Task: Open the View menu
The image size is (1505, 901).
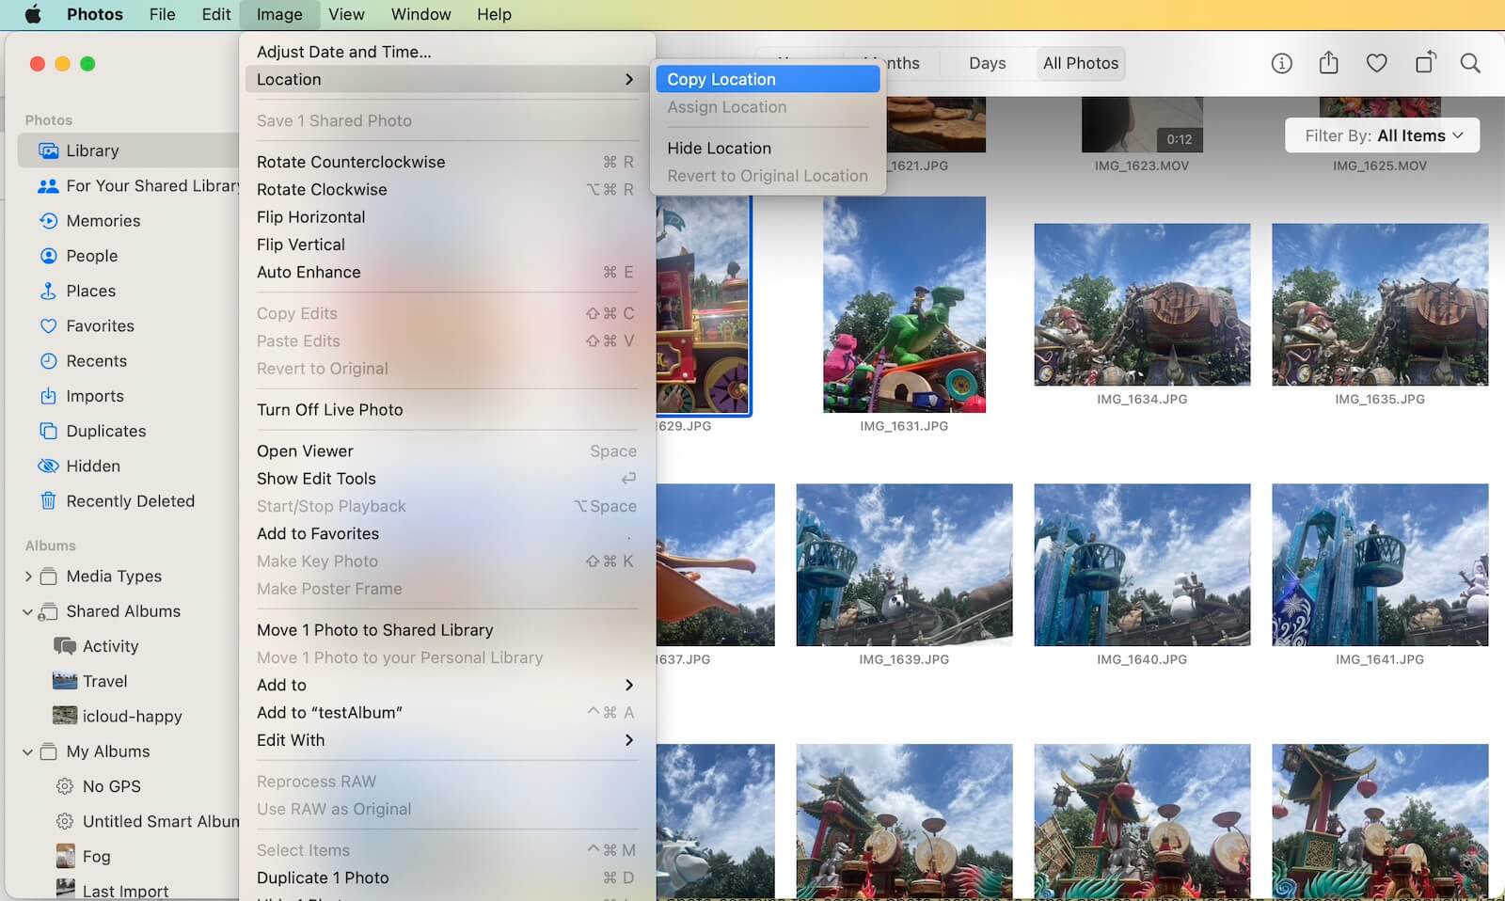Action: click(x=346, y=14)
